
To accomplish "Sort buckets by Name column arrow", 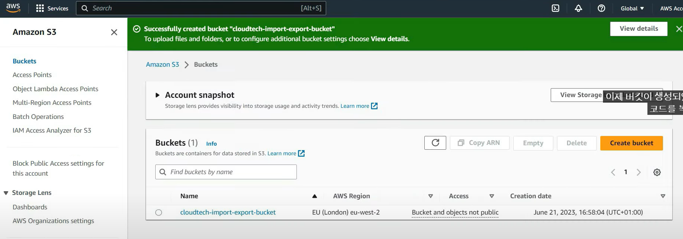I will pyautogui.click(x=315, y=196).
